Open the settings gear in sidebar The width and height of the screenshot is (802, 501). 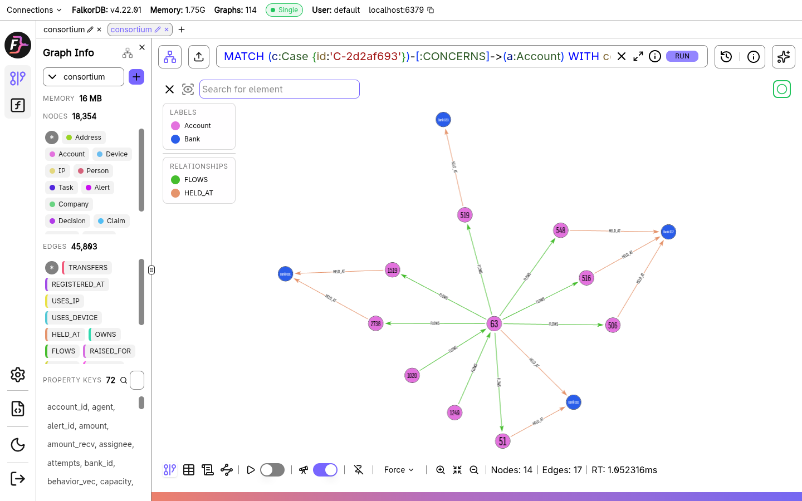coord(18,375)
